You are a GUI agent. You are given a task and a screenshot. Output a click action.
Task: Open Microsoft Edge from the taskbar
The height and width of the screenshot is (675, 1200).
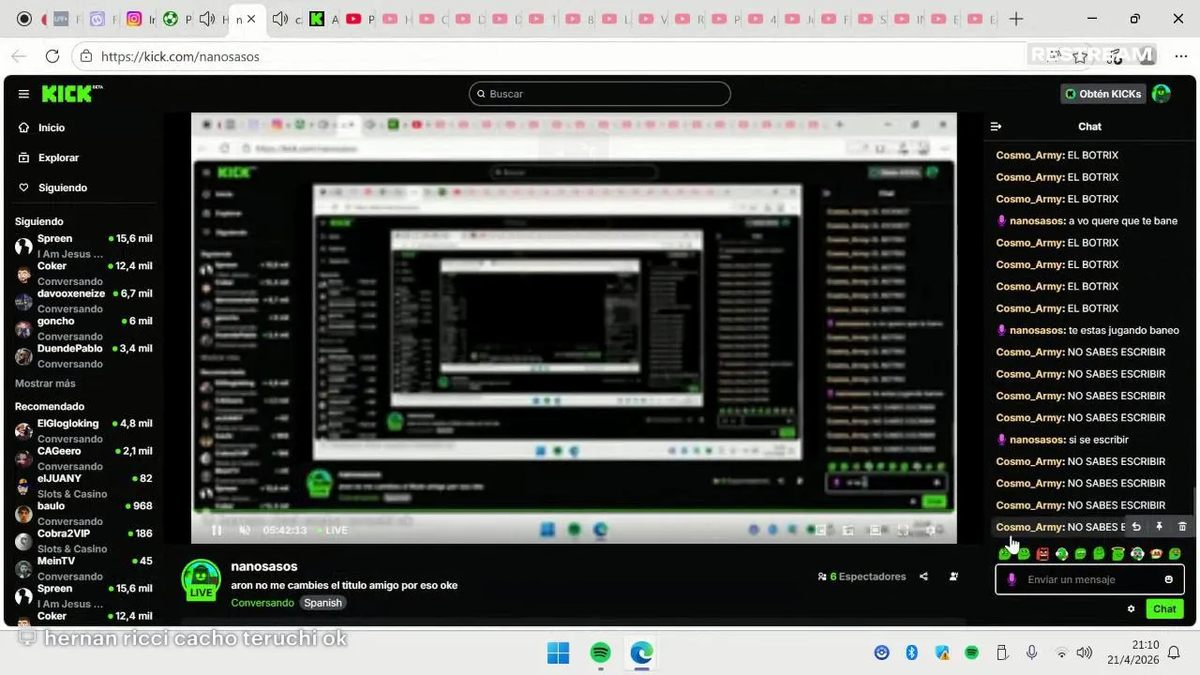pos(642,652)
